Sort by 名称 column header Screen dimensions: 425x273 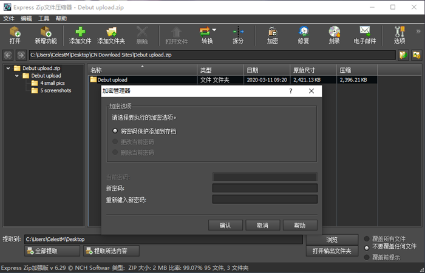(x=142, y=70)
